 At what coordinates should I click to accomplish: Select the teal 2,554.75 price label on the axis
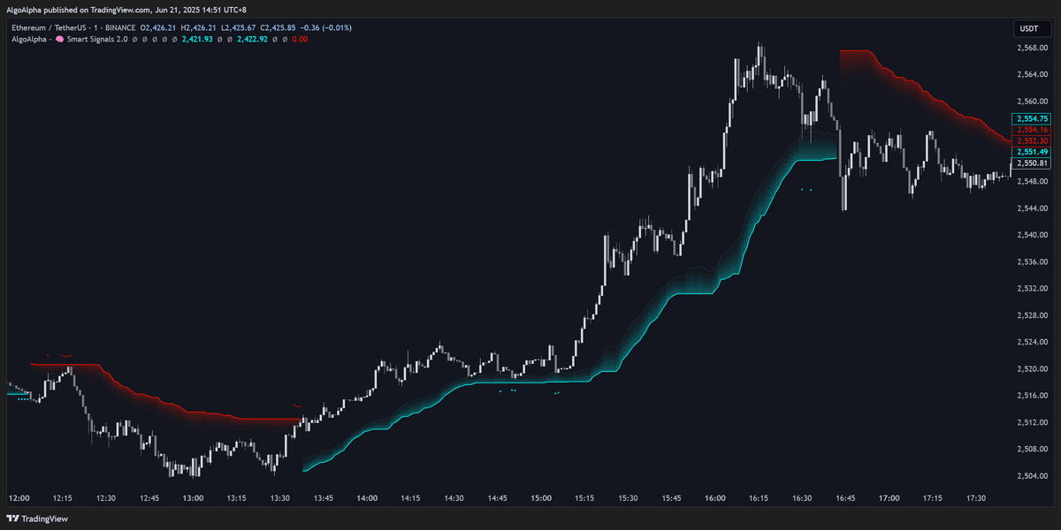pos(1032,117)
